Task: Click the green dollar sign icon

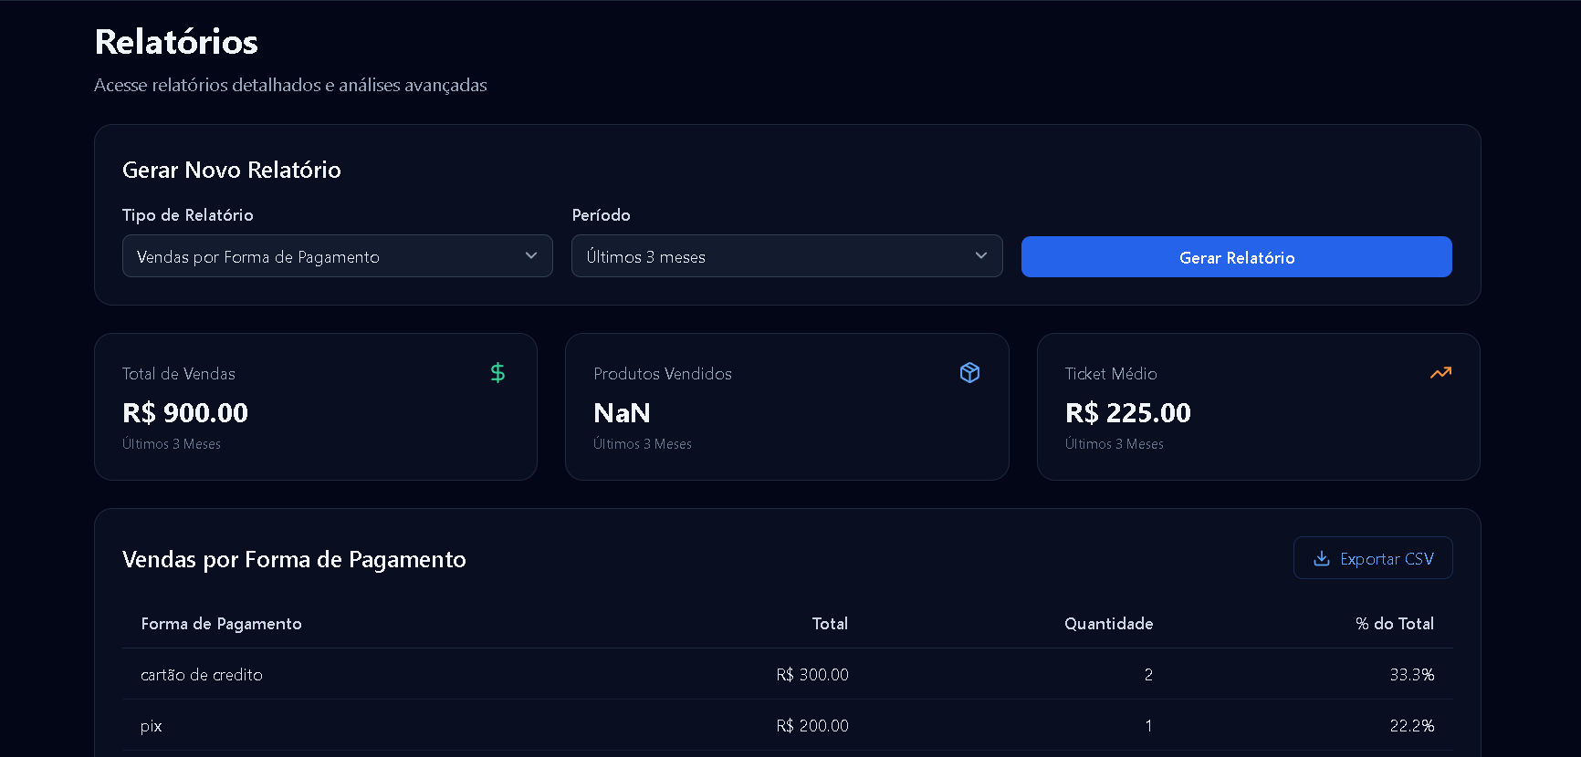Action: [497, 372]
